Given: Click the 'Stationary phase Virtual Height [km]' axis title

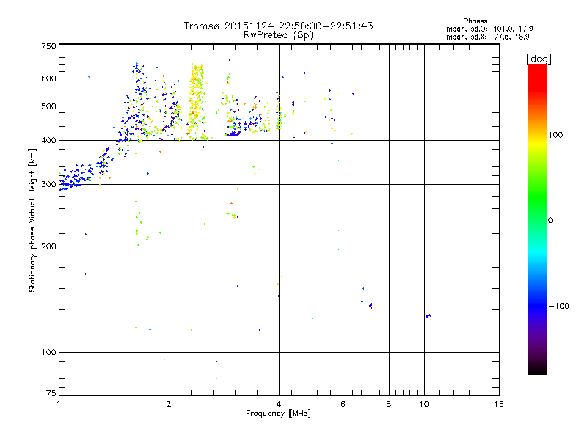Looking at the screenshot, I should pos(32,220).
